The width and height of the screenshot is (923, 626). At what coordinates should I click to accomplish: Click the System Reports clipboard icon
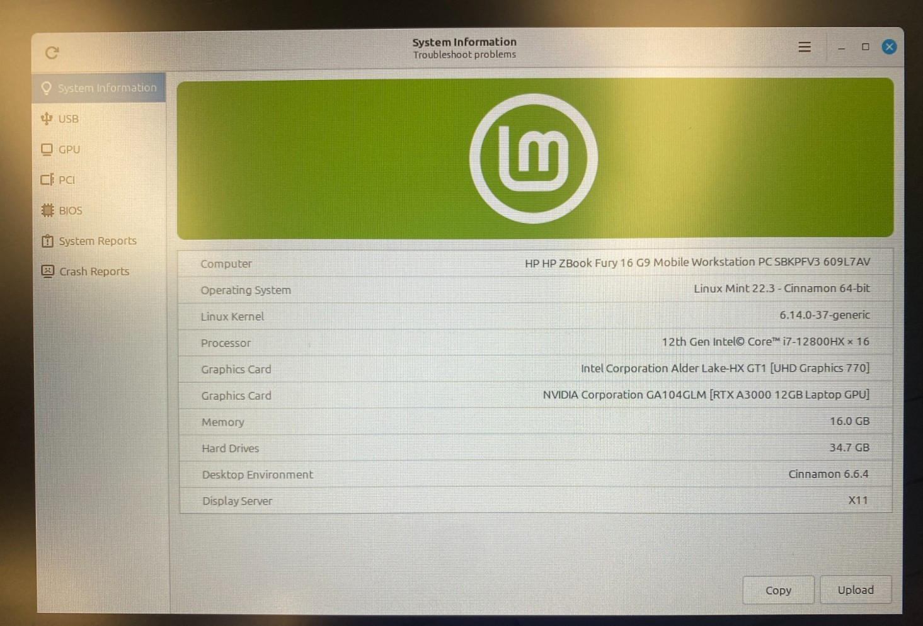point(47,241)
